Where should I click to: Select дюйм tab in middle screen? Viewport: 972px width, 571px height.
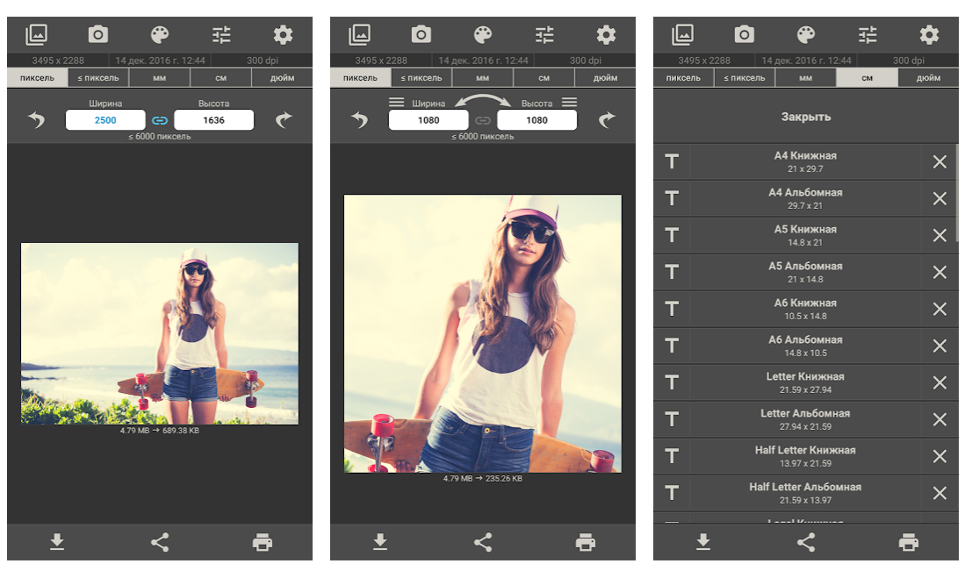point(605,78)
